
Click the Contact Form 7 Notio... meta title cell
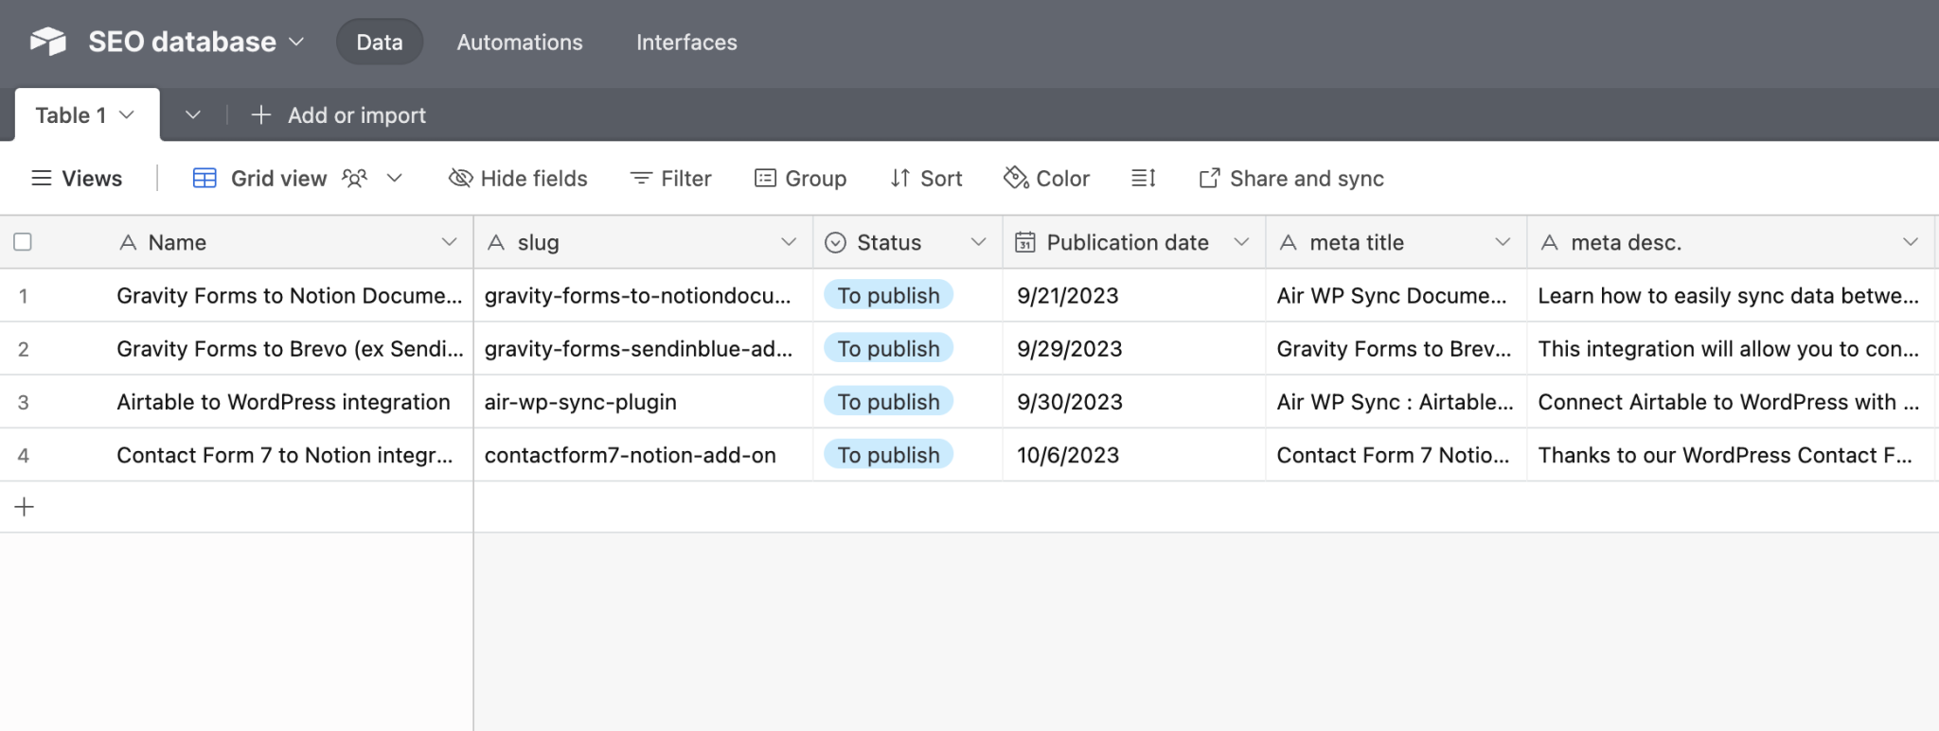point(1396,454)
